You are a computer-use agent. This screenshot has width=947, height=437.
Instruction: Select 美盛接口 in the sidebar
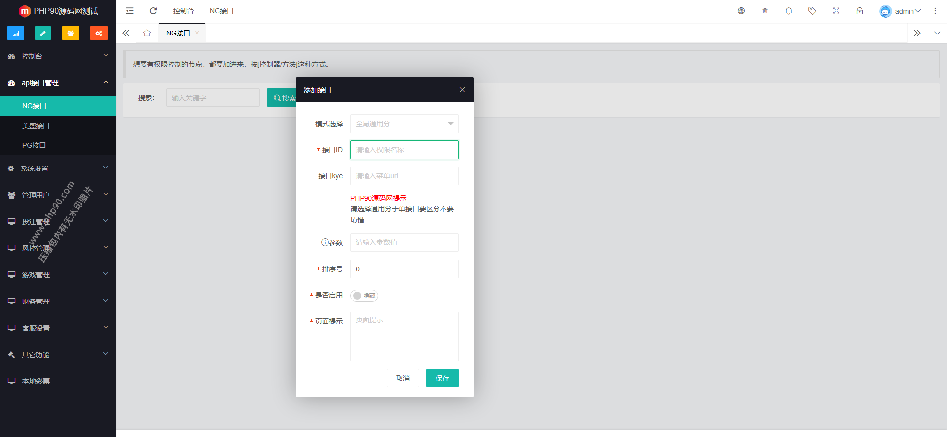click(36, 126)
